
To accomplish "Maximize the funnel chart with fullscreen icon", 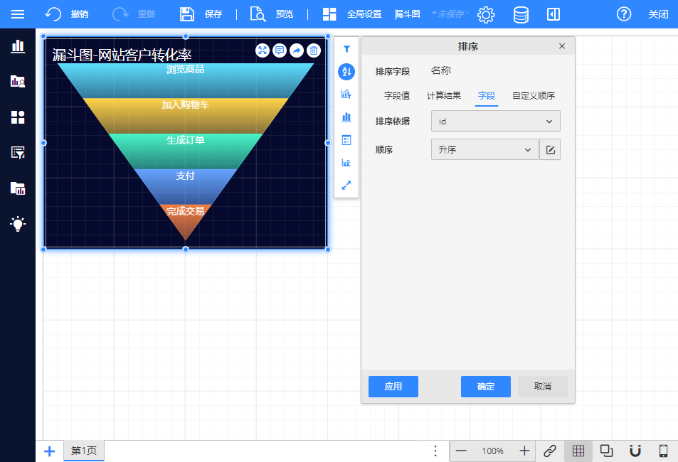I will (x=263, y=50).
